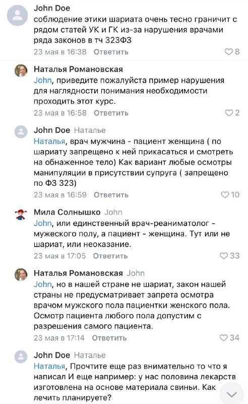The image size is (248, 404).
Task: Click Ответить under the 17:05 comment
Action: pos(110,256)
